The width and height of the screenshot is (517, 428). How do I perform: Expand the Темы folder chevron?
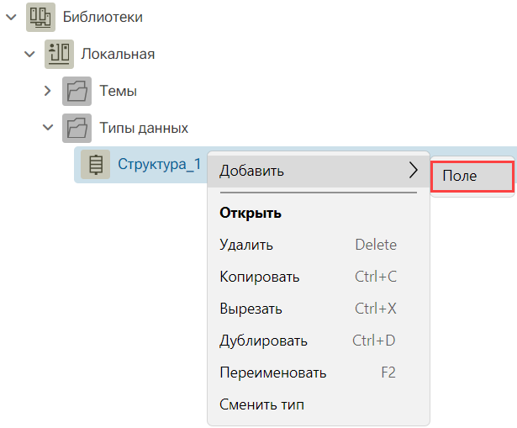[x=48, y=91]
